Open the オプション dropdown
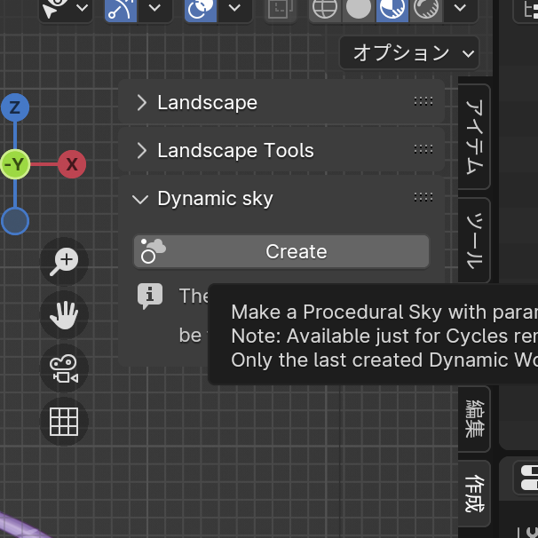The width and height of the screenshot is (538, 538). [x=409, y=53]
